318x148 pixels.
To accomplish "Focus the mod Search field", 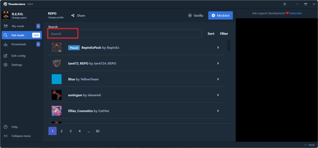I will [x=125, y=34].
